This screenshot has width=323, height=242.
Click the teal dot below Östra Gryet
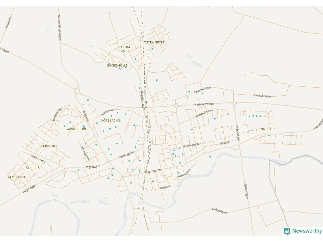pos(152,49)
